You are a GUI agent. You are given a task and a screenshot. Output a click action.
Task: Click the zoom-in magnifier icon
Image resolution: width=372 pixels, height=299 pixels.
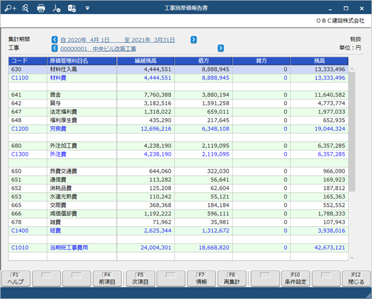[10, 8]
